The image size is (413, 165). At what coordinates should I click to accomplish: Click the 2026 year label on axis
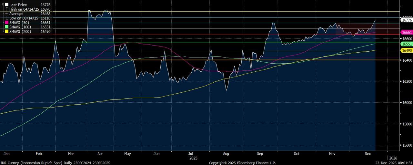tap(393, 158)
